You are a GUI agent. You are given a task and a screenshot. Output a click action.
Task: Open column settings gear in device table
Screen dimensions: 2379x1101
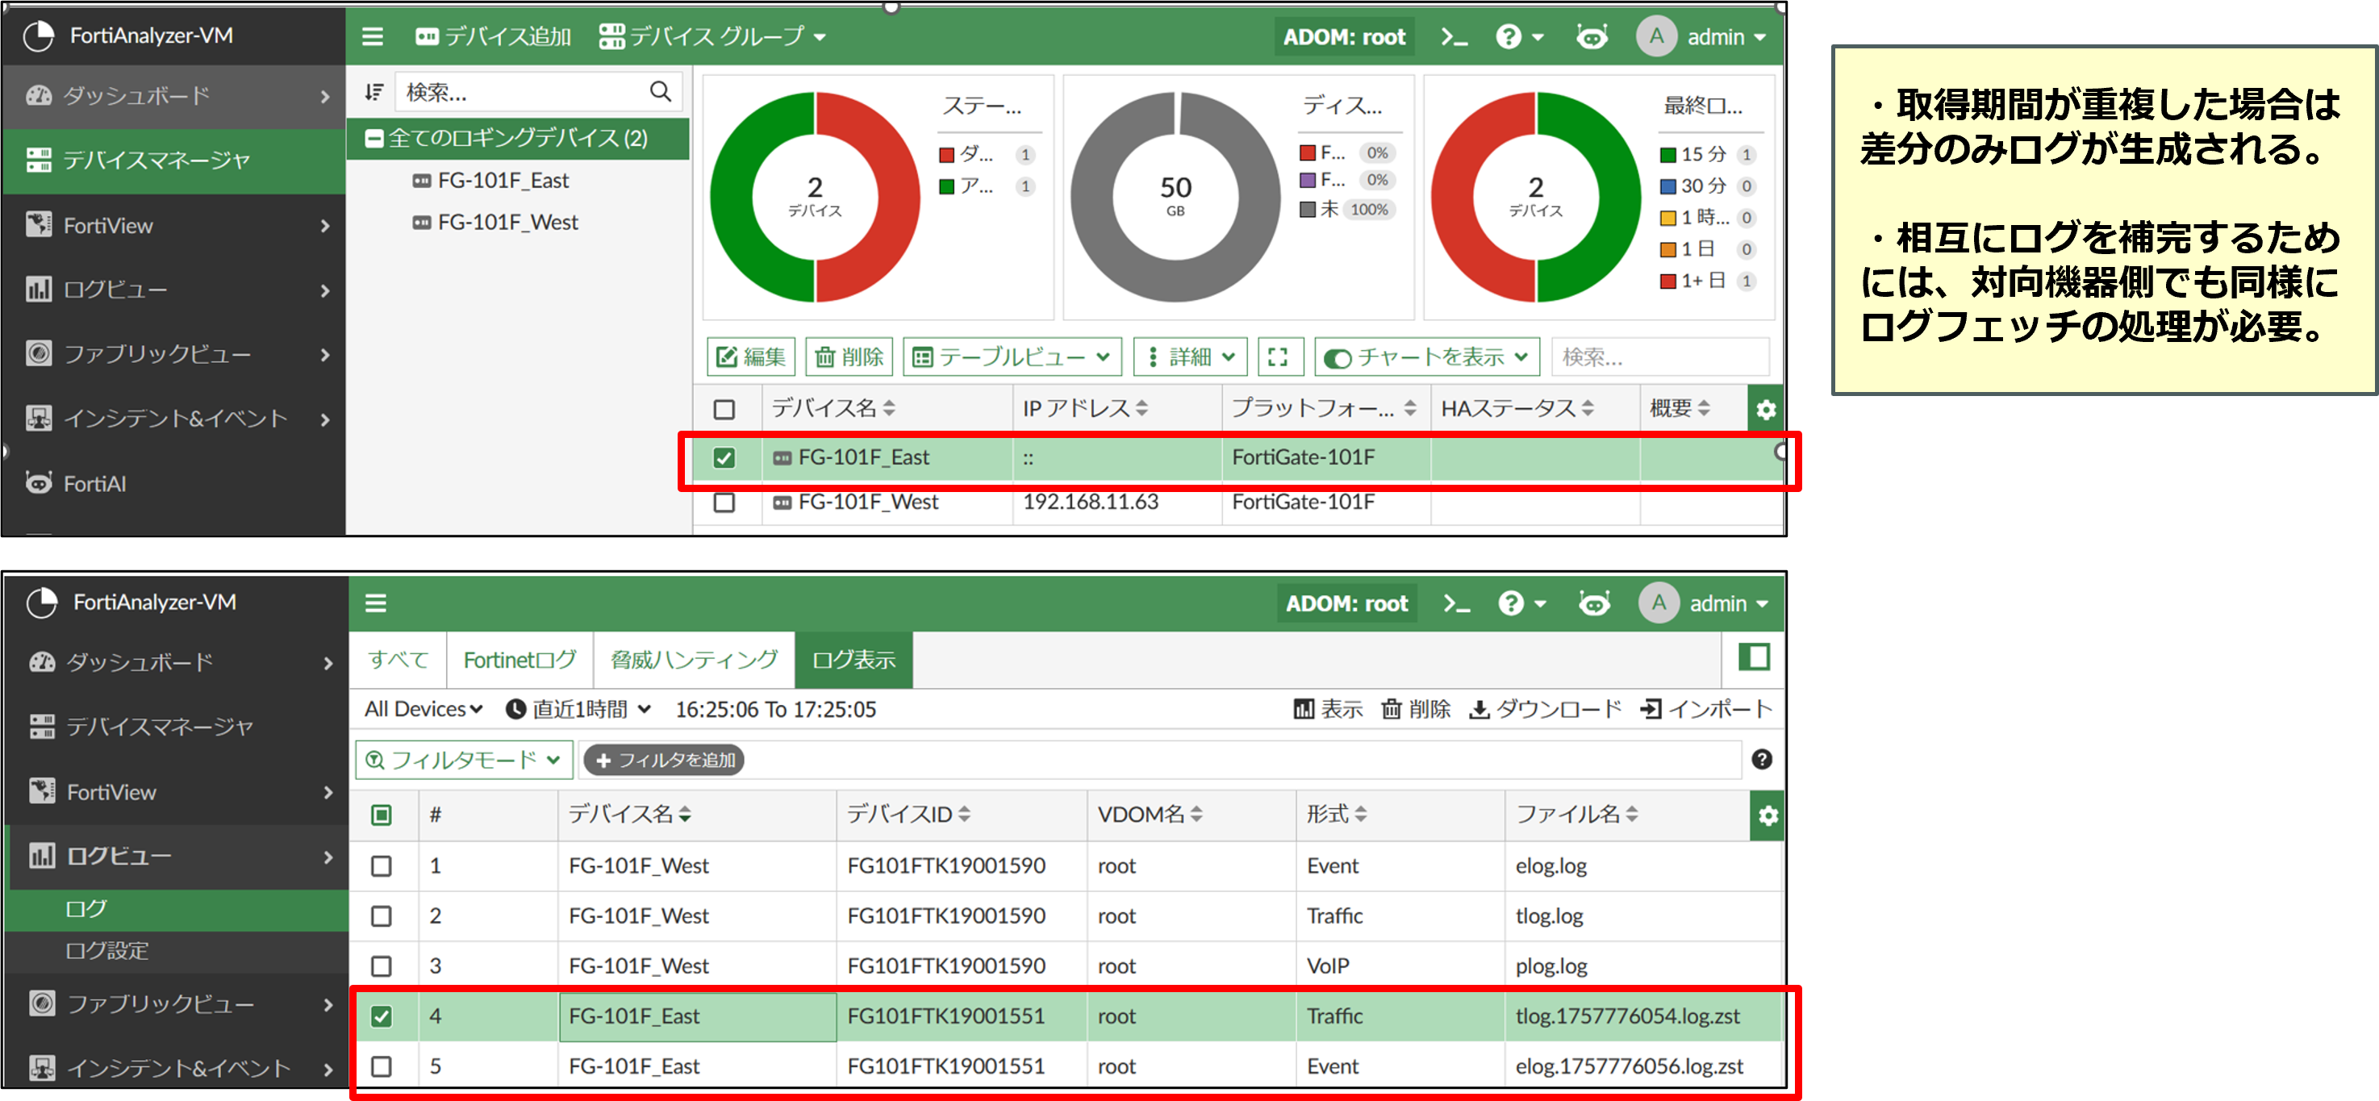tap(1765, 409)
